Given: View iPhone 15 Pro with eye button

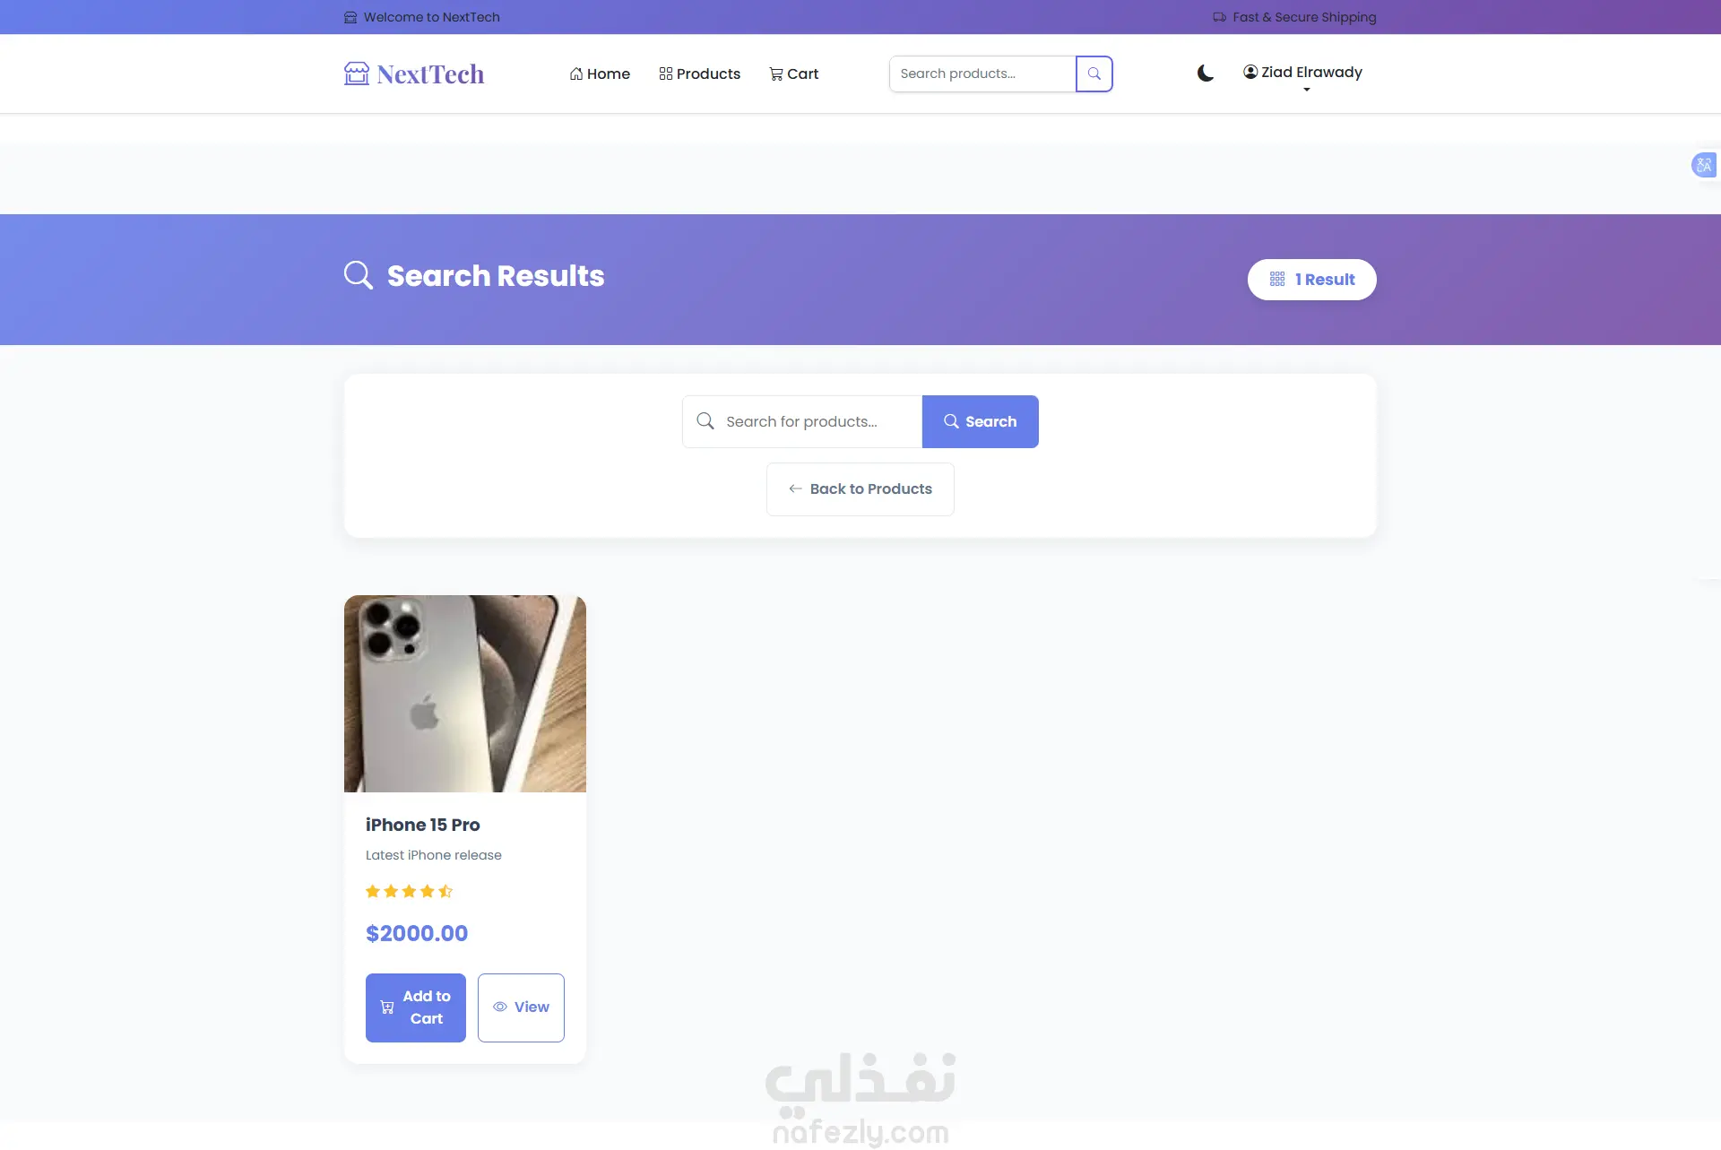Looking at the screenshot, I should click(520, 1007).
